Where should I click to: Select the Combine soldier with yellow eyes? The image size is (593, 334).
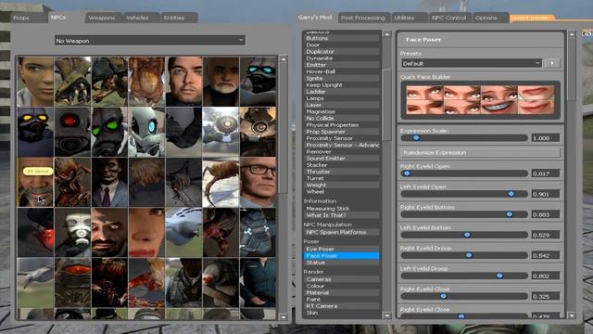coord(35,132)
